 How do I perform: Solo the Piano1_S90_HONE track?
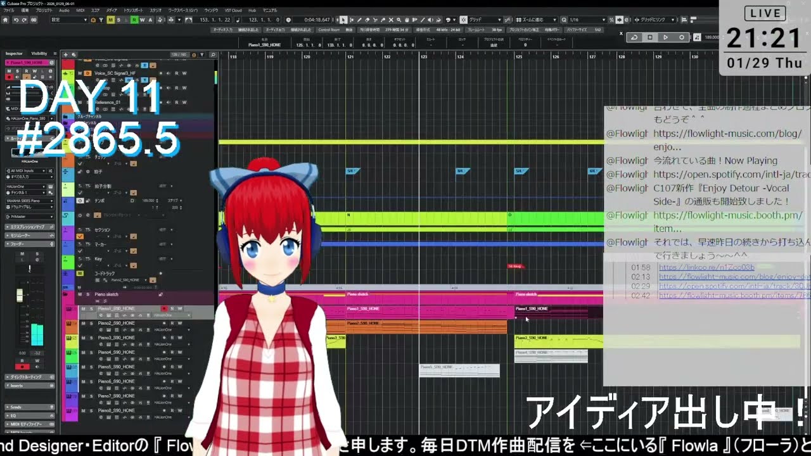tap(91, 308)
